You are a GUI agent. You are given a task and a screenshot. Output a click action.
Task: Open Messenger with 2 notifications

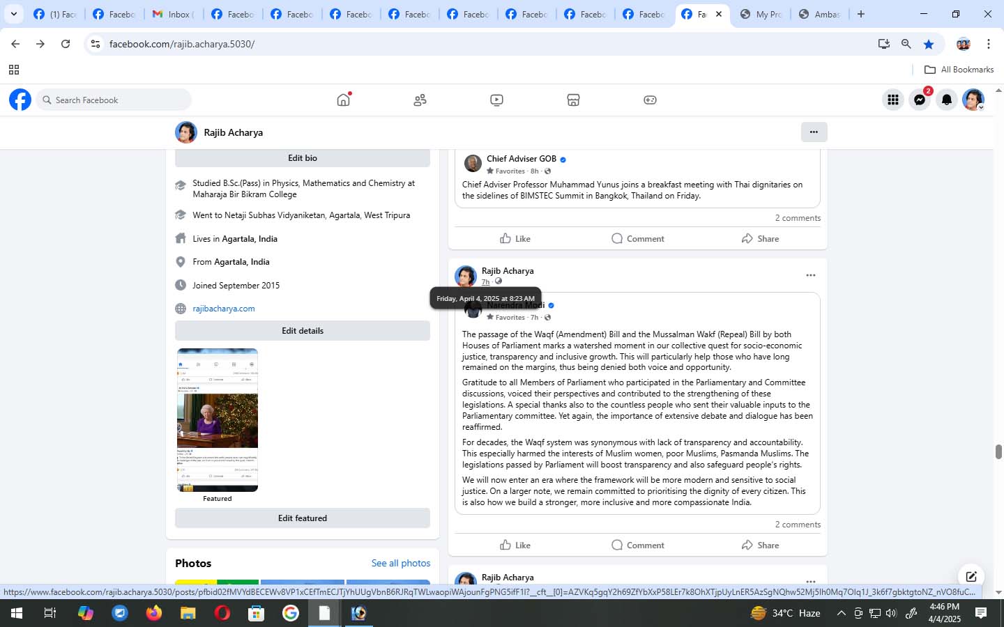(920, 100)
